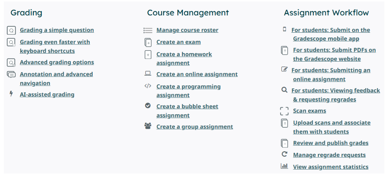Go to Create an exam

pos(178,42)
